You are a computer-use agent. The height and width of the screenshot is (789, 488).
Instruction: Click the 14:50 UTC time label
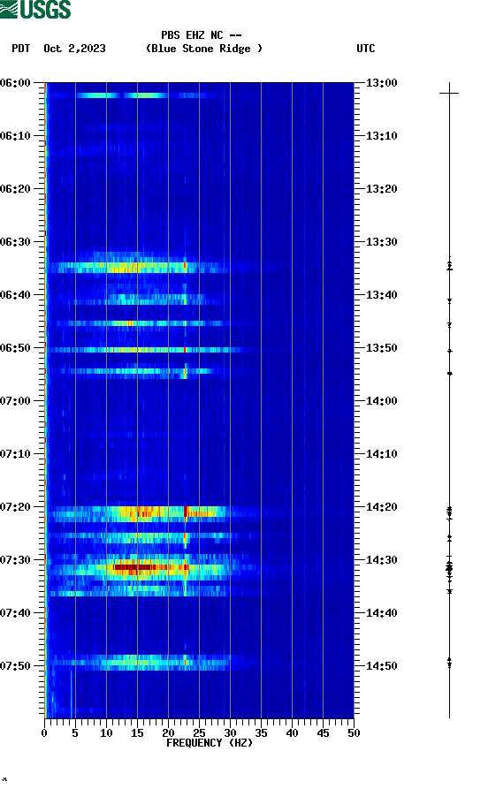(382, 665)
